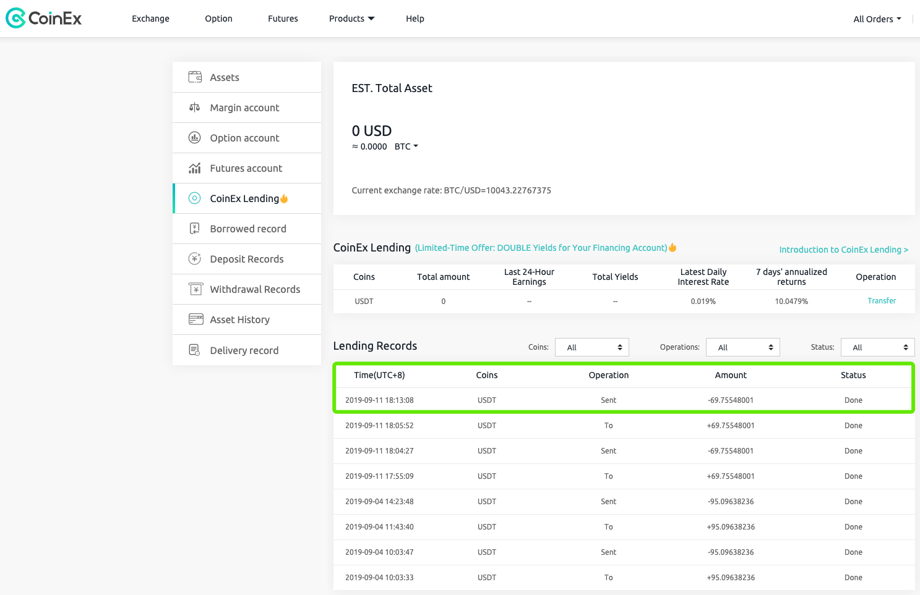Click the EST. Total Asset heading
Screen dimensions: 920x595
pos(392,88)
